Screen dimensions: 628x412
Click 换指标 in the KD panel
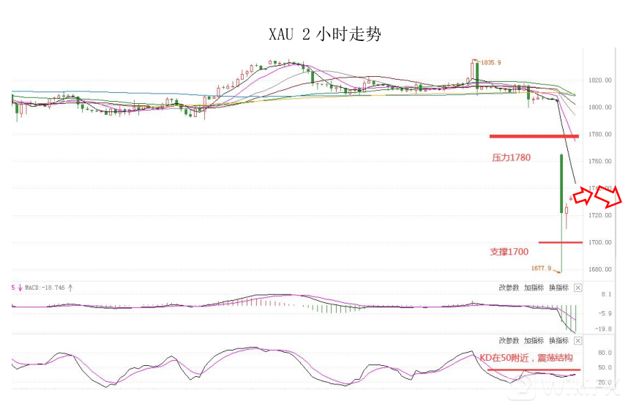pos(558,340)
